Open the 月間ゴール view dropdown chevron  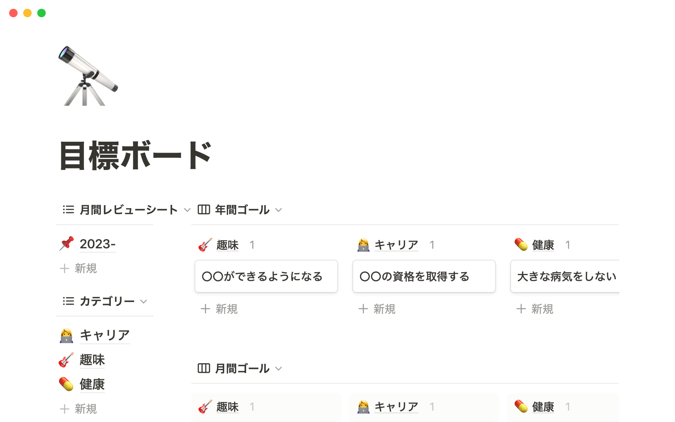click(x=279, y=369)
